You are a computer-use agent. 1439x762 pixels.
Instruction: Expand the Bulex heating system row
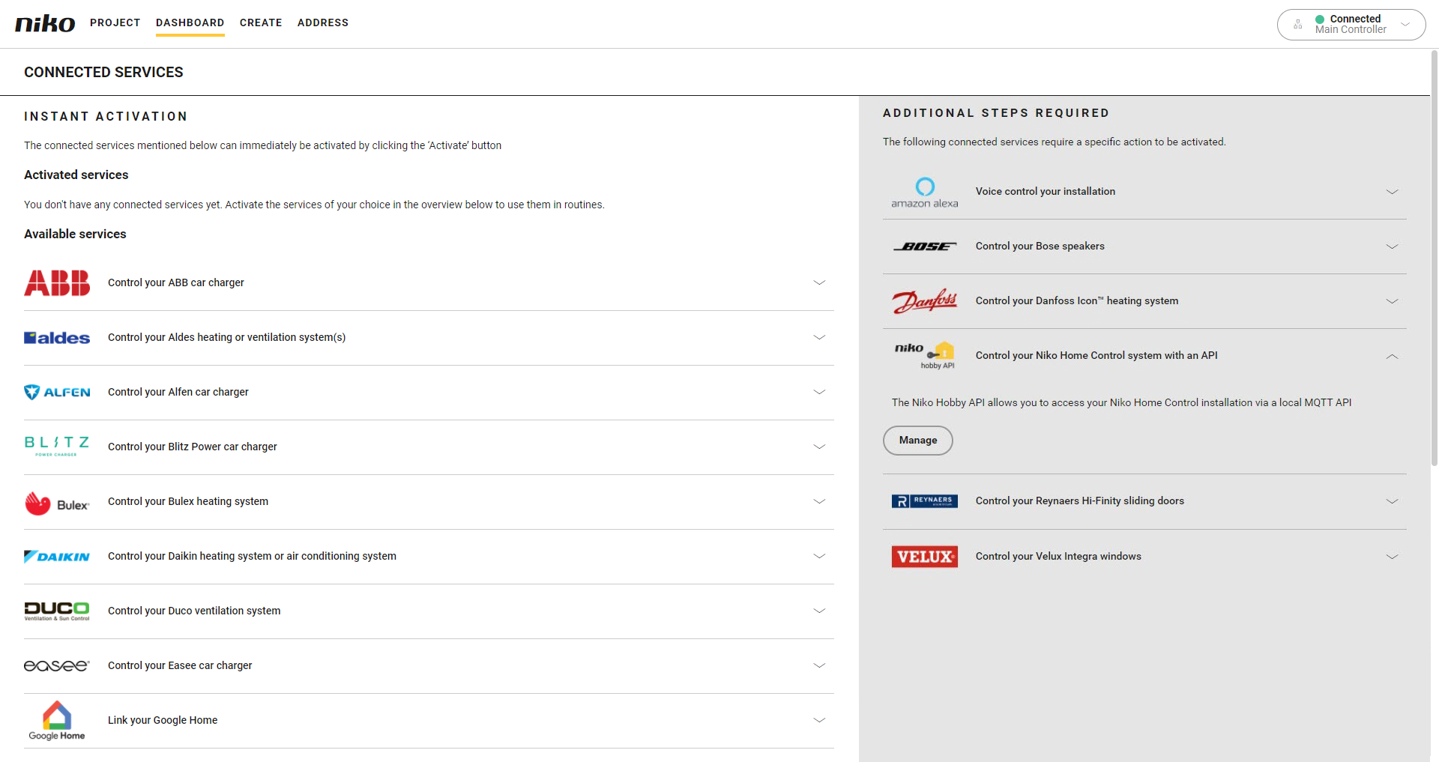(x=819, y=502)
